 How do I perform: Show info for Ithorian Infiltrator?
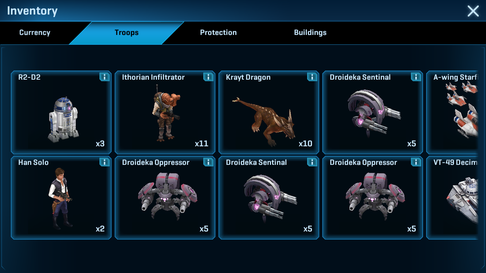[x=208, y=77]
